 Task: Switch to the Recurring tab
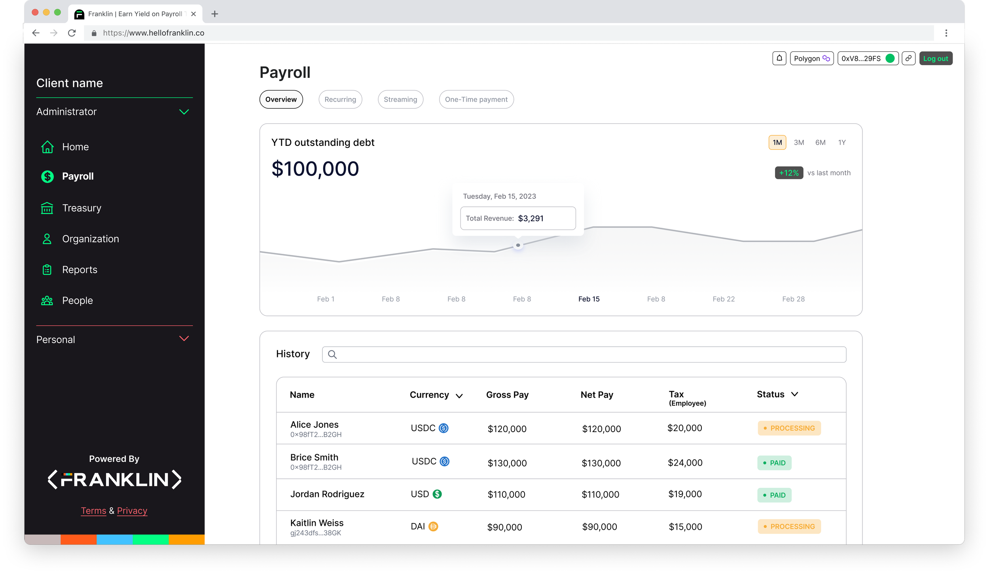coord(340,100)
